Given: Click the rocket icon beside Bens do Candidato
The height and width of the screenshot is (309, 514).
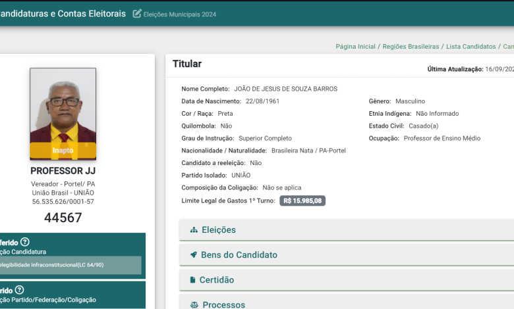Looking at the screenshot, I should coord(194,255).
